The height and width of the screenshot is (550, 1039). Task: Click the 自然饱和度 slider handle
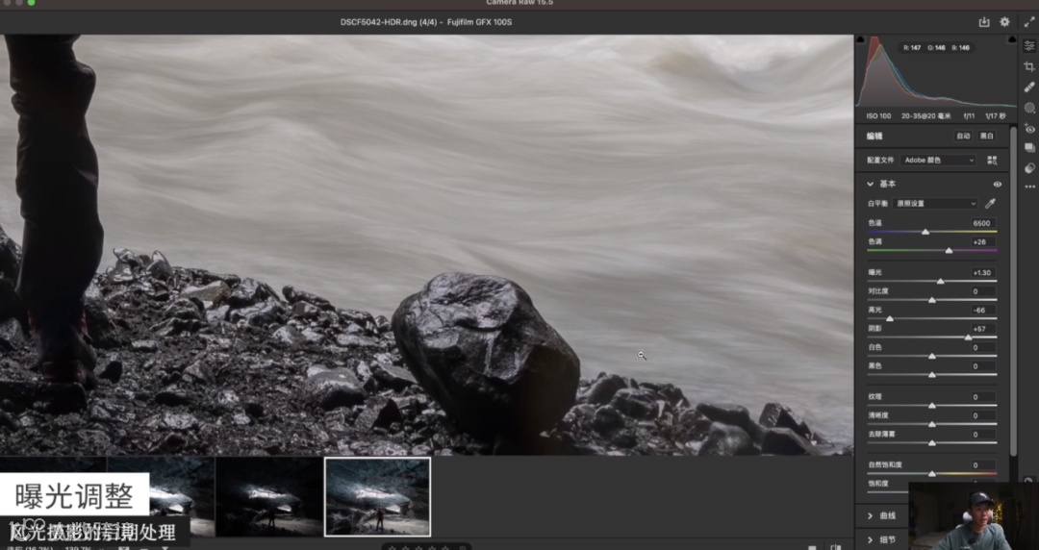(931, 474)
